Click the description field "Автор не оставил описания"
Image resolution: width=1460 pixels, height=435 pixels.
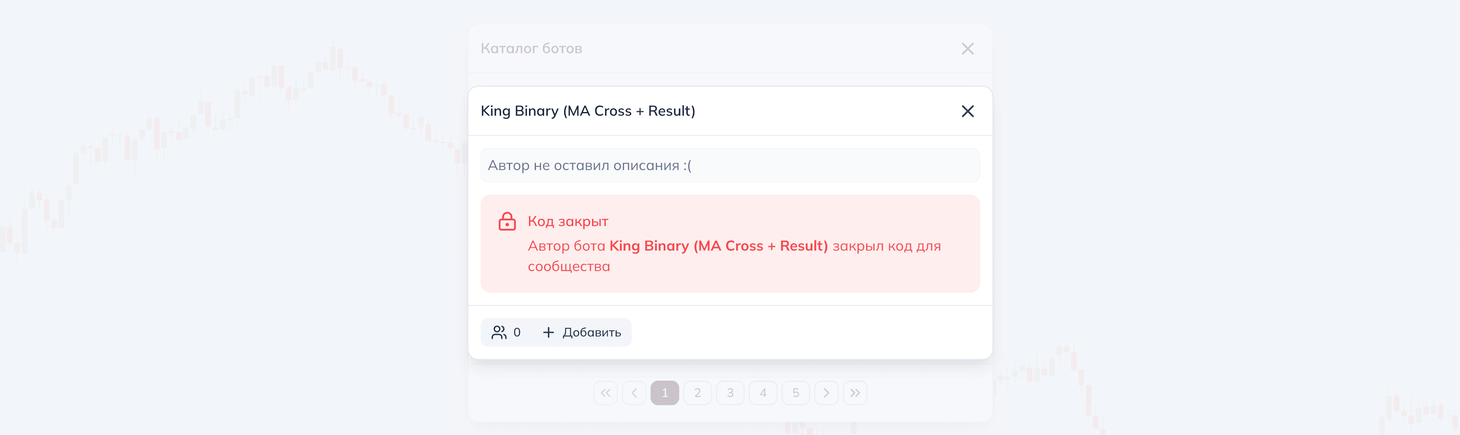click(x=730, y=165)
